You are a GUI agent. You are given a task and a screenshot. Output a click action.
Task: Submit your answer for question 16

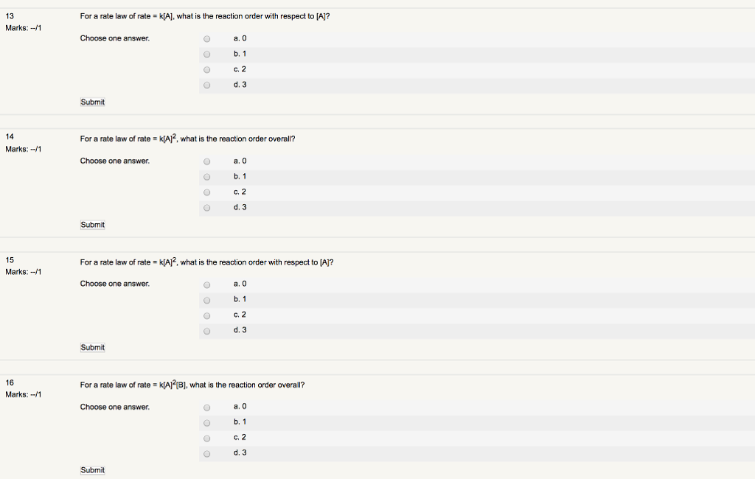click(x=91, y=469)
